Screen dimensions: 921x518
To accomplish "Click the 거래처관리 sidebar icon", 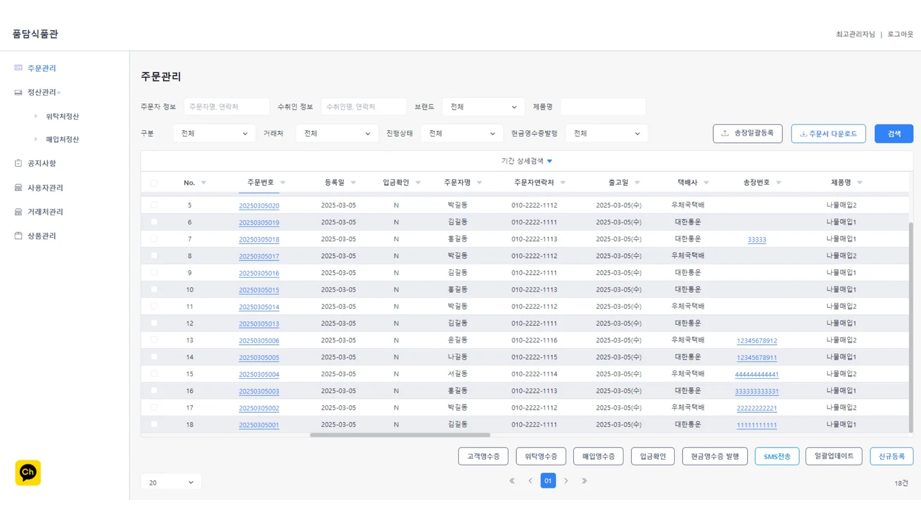I will tap(18, 212).
